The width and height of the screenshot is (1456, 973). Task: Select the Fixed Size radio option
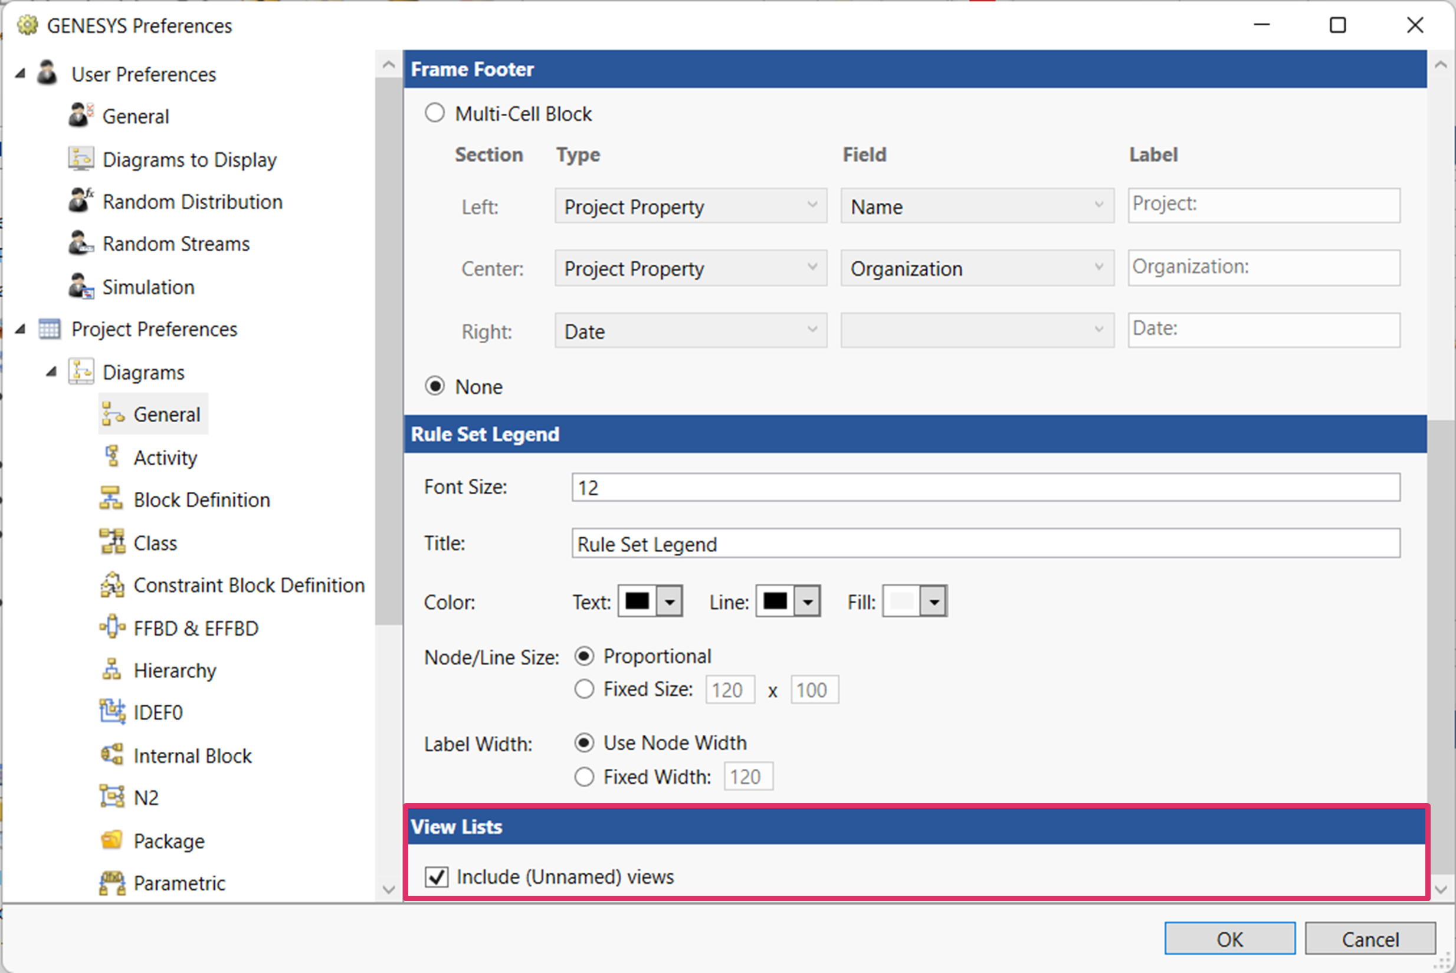pos(584,689)
